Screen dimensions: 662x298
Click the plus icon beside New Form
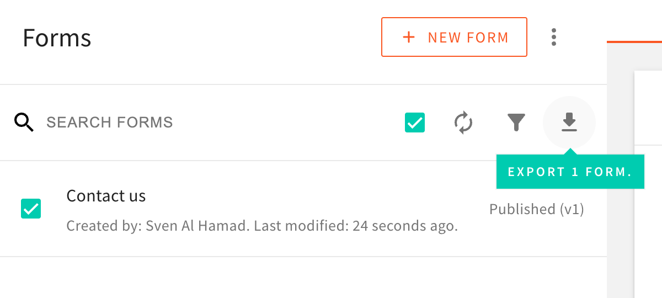[408, 38]
